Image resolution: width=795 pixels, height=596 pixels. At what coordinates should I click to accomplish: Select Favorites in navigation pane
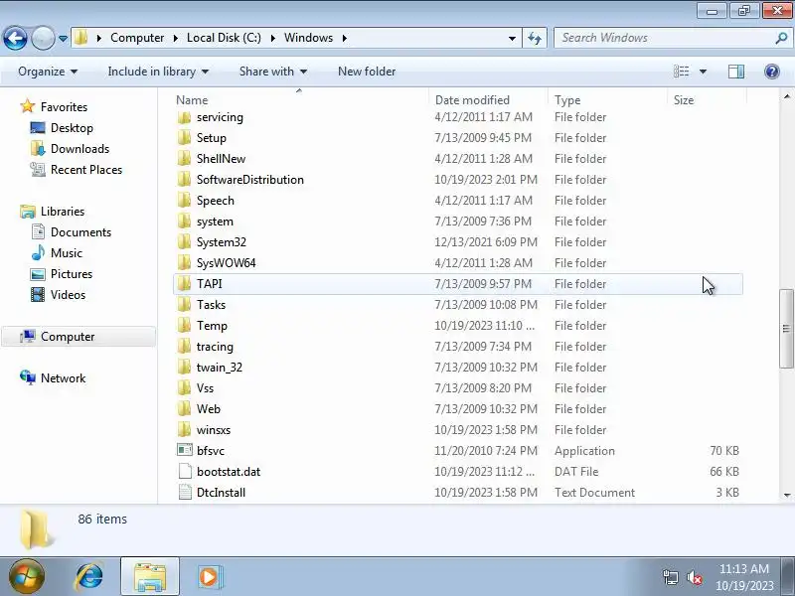point(64,107)
